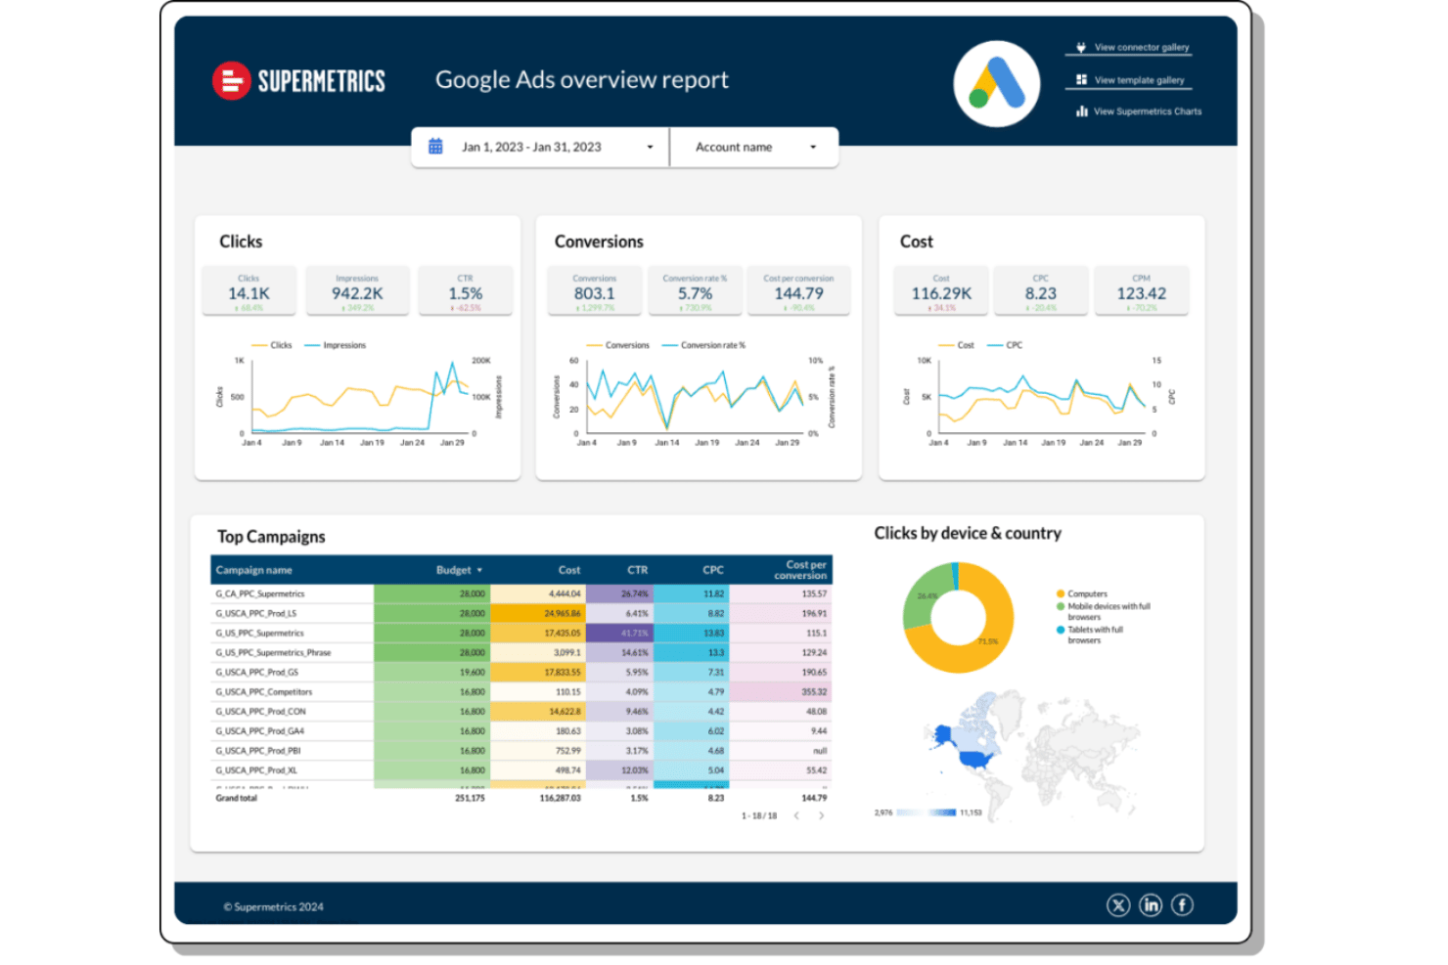Click the plug icon beside View connector gallery

pos(1081,47)
